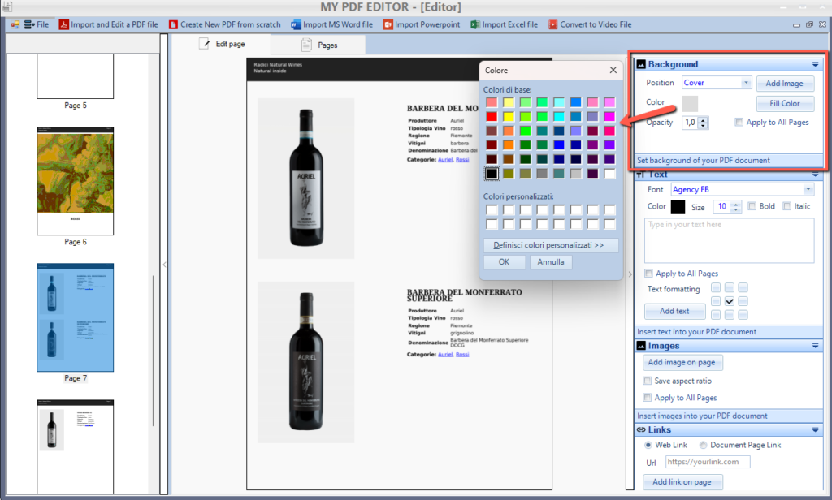Click the PowerPoint import icon
Image resolution: width=832 pixels, height=500 pixels.
(389, 24)
